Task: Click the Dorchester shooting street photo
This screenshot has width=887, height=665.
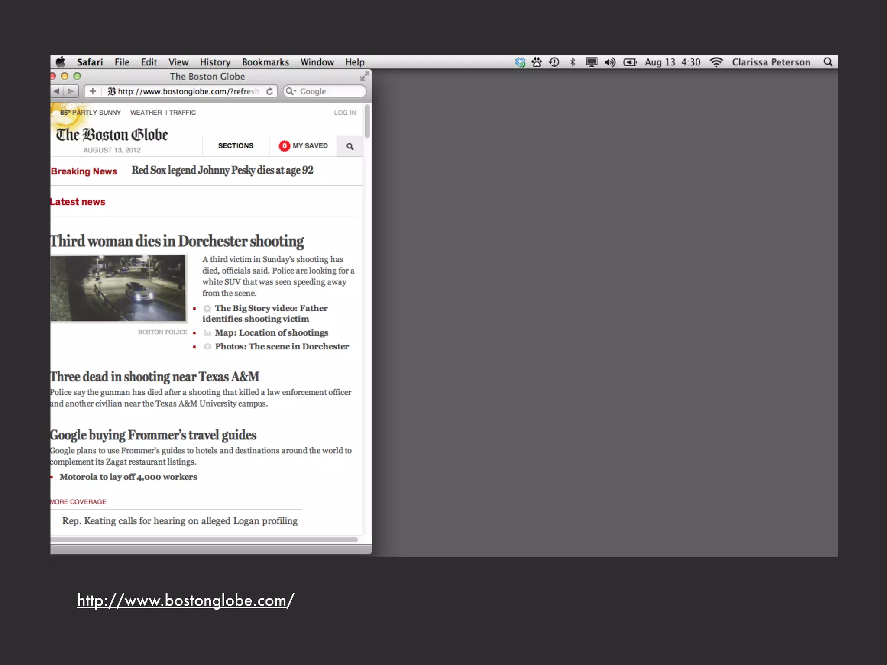Action: (x=118, y=288)
